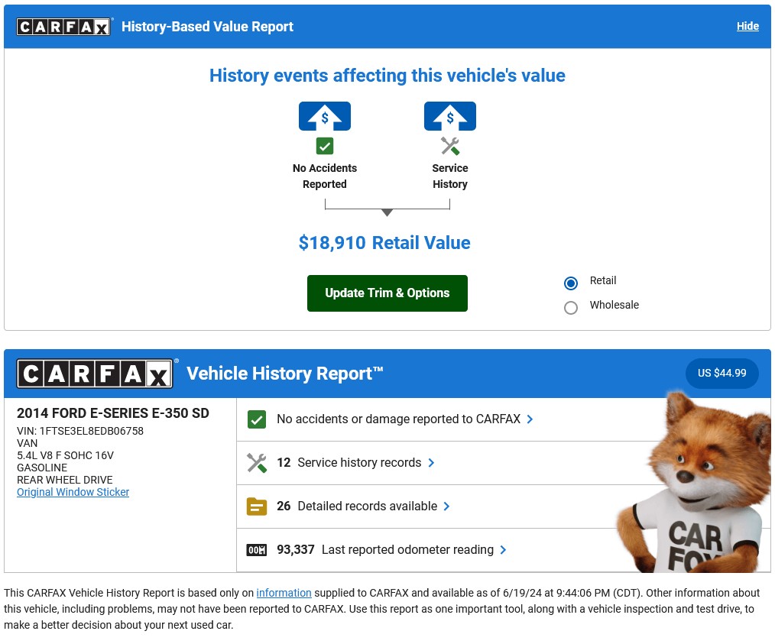775x644 pixels.
Task: Click the Service History value-up arrow icon
Action: pos(449,116)
